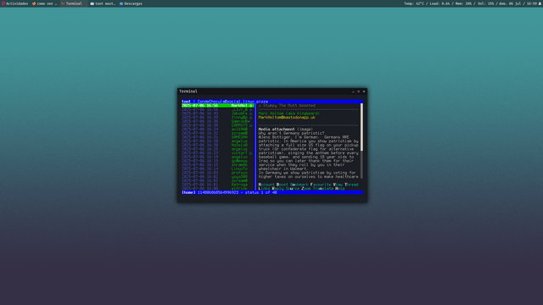Click the Zoom command in toot footer
Image resolution: width=543 pixels, height=305 pixels.
tap(306, 188)
